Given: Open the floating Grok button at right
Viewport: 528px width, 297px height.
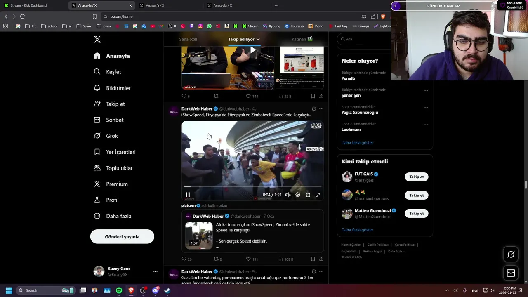Looking at the screenshot, I should (511, 255).
